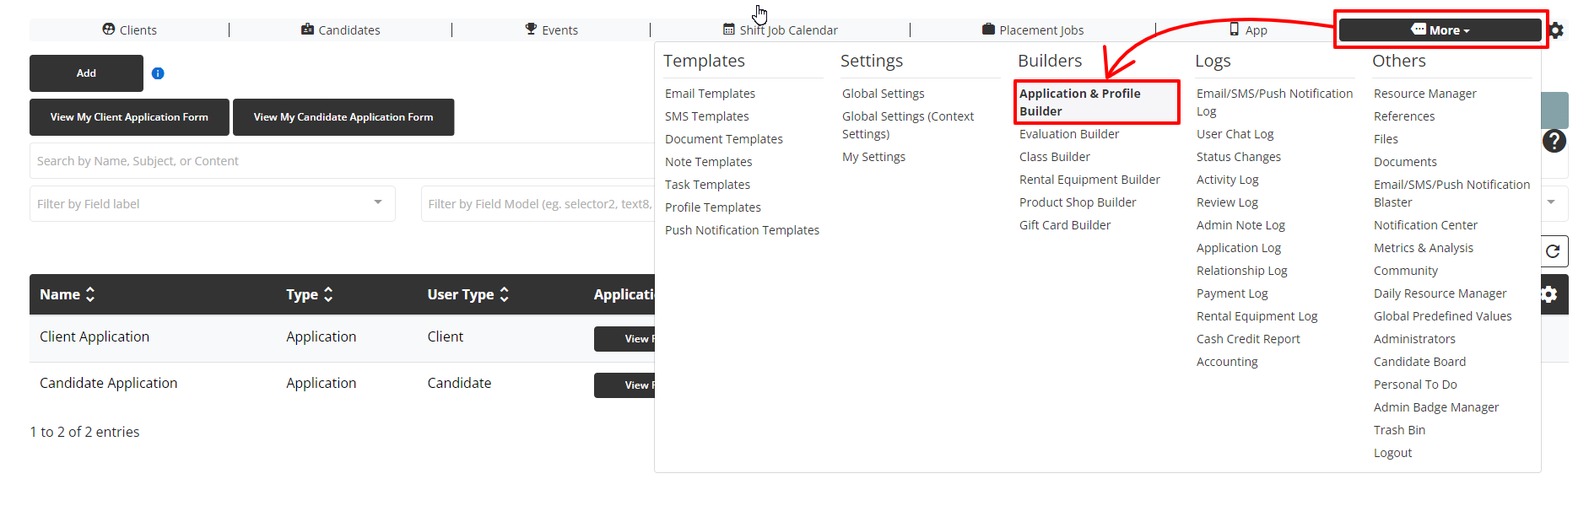Open Rental Equipment Builder
The width and height of the screenshot is (1589, 522).
click(x=1089, y=180)
